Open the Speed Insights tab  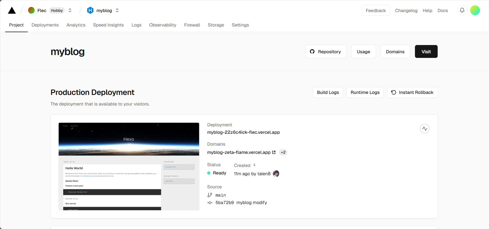pyautogui.click(x=108, y=25)
